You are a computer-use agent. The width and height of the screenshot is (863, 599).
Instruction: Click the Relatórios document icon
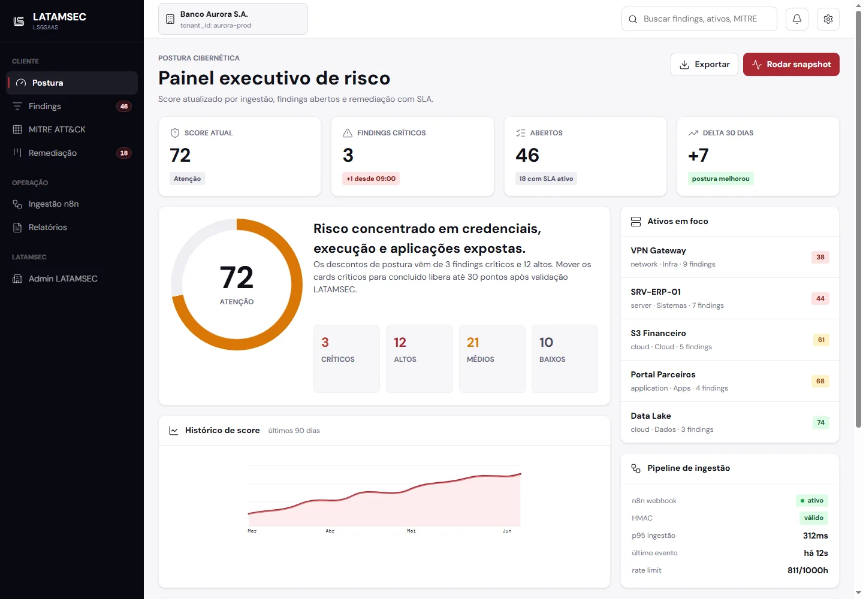click(17, 227)
